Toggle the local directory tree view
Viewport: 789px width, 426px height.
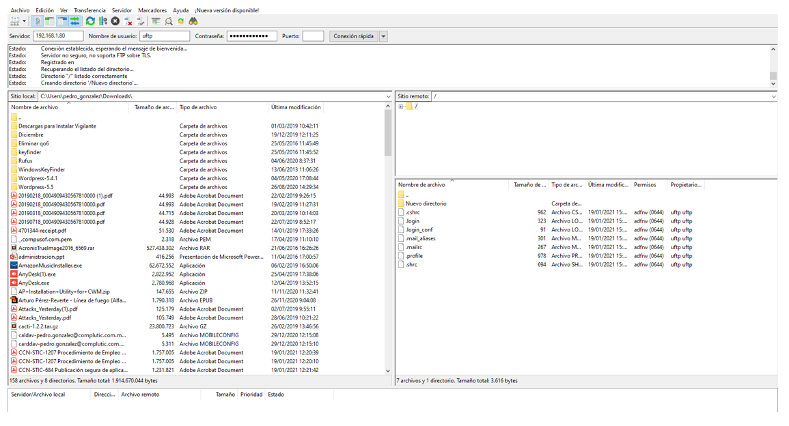(x=49, y=21)
